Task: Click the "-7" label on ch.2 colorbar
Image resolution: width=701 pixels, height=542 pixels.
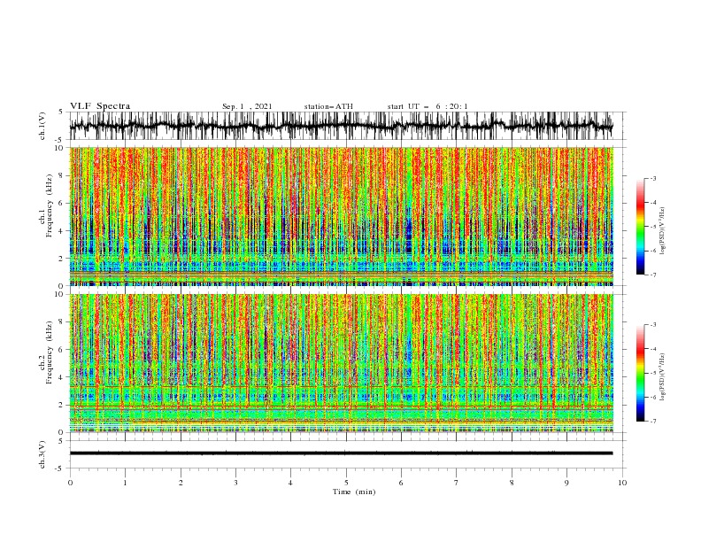Action: (652, 421)
